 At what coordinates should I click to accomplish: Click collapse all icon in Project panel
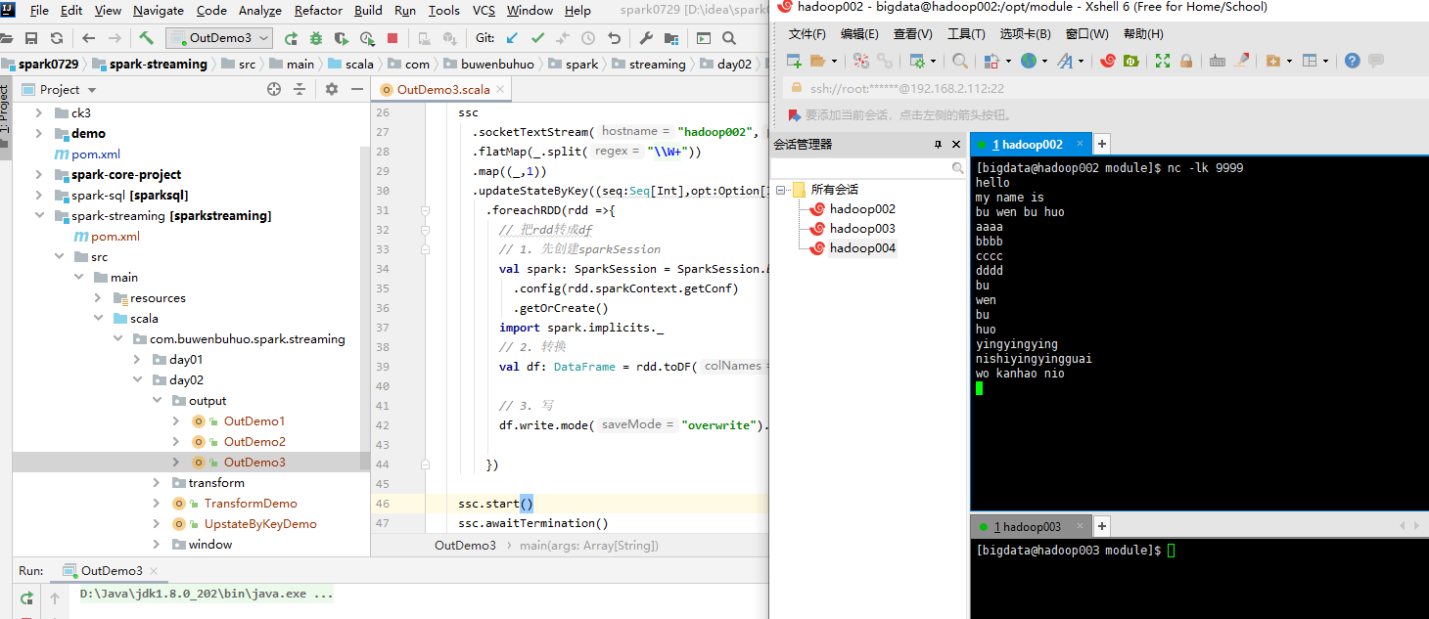click(300, 89)
